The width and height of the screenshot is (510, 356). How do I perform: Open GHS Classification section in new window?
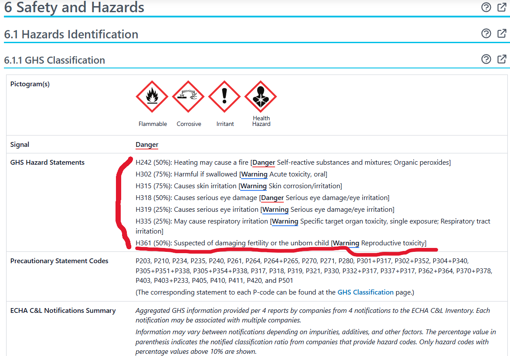(502, 59)
